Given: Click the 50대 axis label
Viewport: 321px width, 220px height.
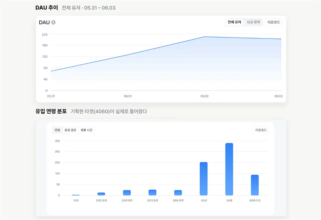Looking at the screenshot, I should coord(229,201).
